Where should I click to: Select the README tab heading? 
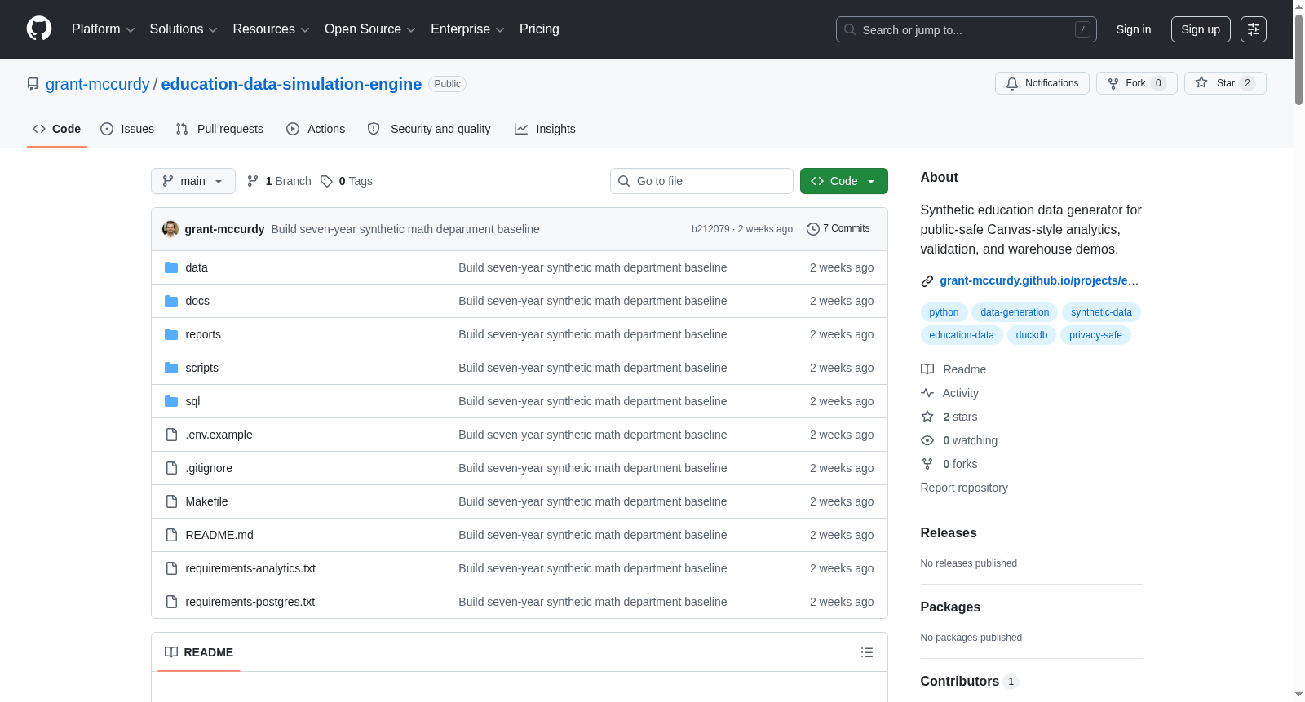(x=199, y=652)
